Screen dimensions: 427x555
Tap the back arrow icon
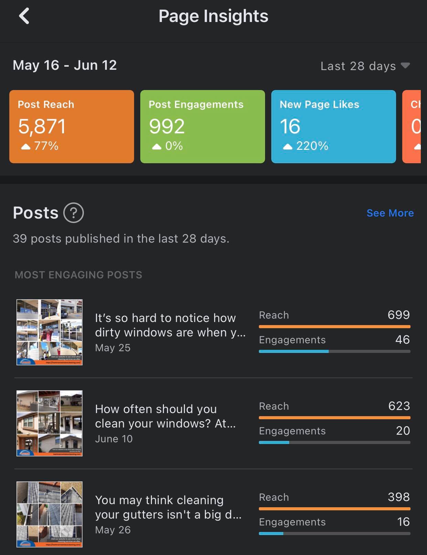point(24,16)
